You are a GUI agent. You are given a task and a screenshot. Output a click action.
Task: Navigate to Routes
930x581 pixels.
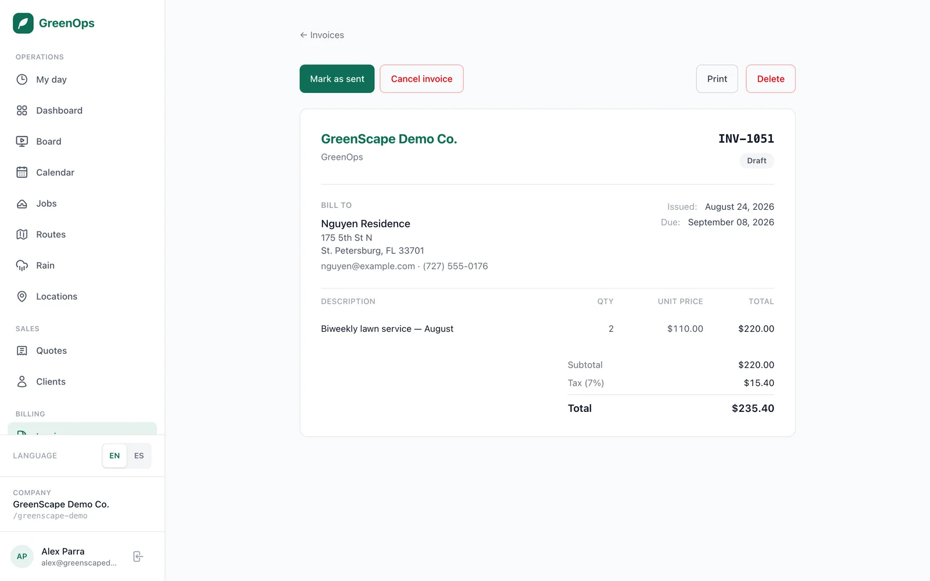tap(83, 234)
